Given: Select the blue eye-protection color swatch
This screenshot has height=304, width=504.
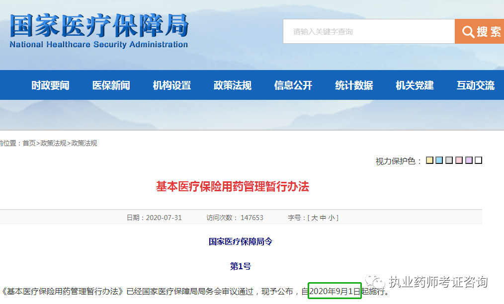Looking at the screenshot, I should tap(439, 160).
